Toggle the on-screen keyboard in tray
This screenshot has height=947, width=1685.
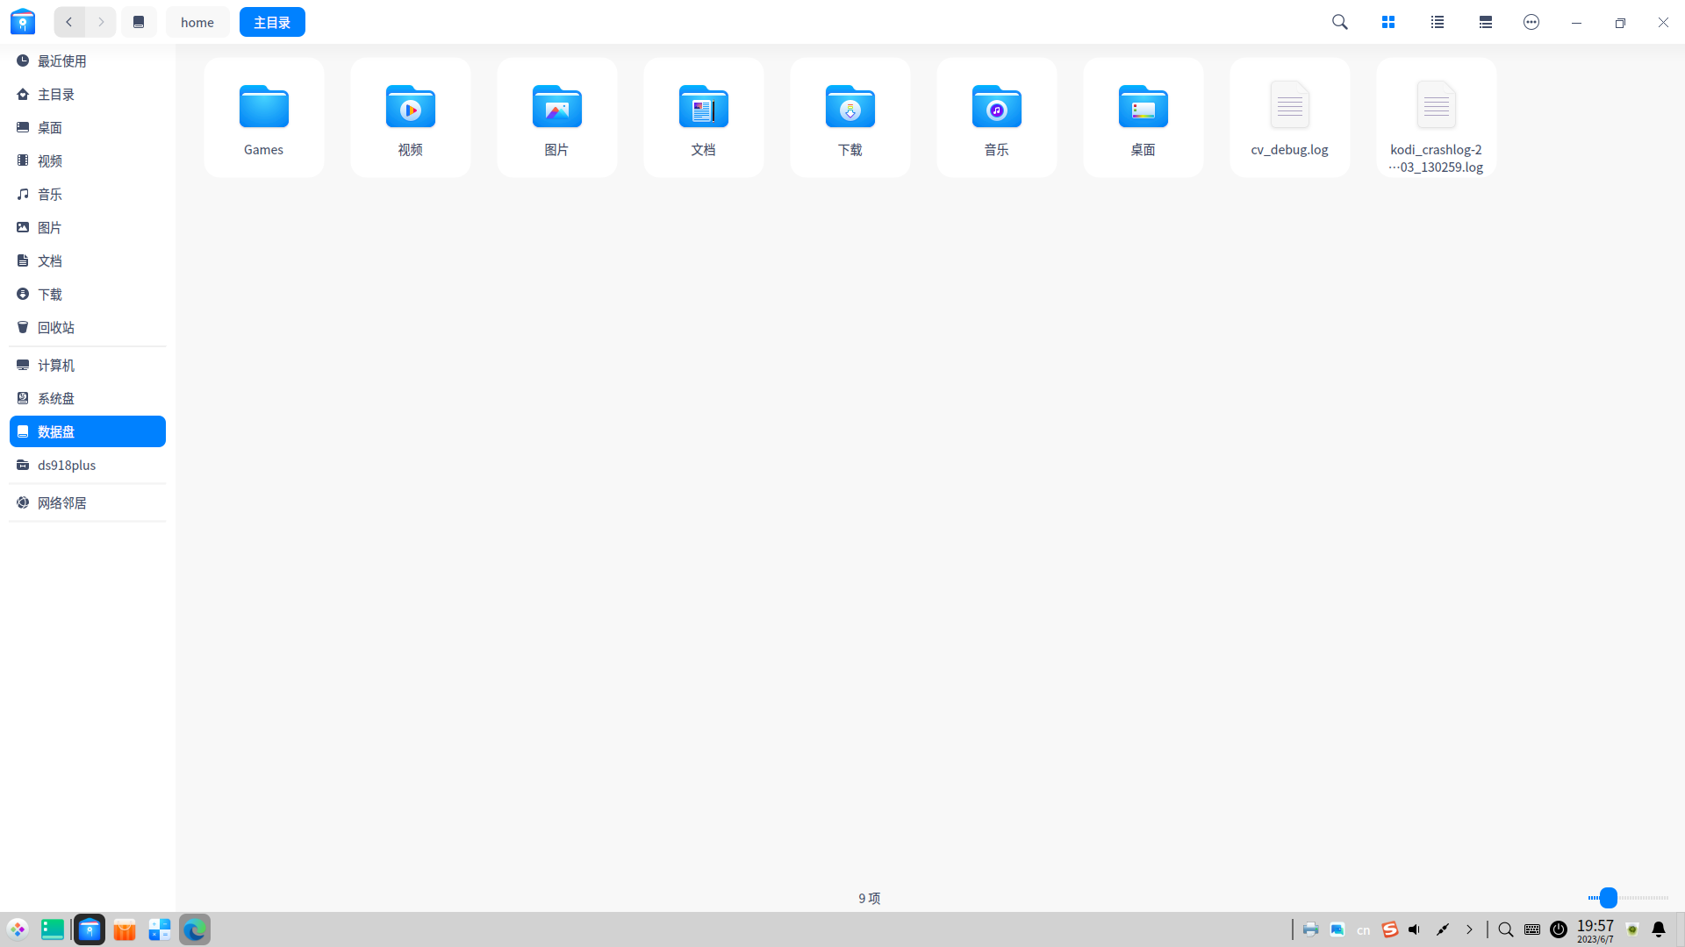1532,929
